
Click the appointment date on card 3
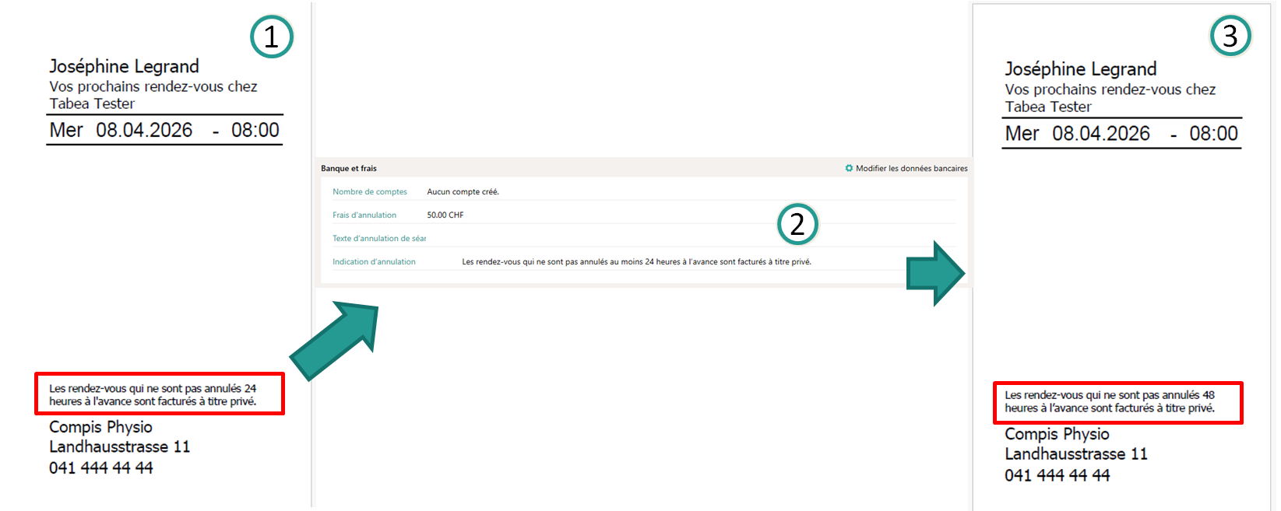coord(1100,134)
